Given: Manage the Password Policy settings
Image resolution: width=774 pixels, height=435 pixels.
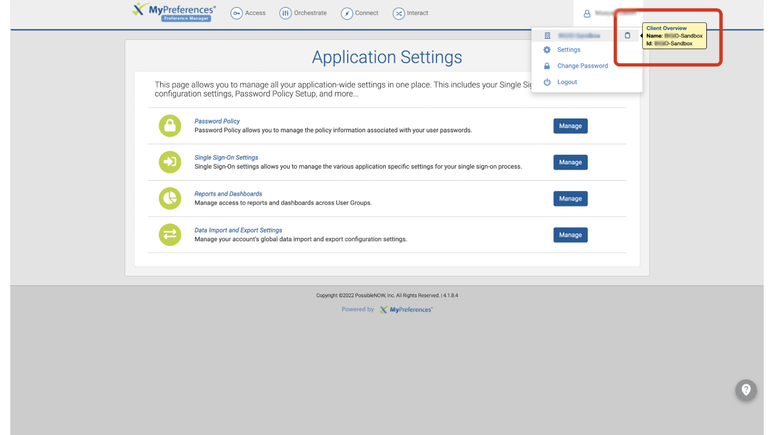Looking at the screenshot, I should (x=570, y=126).
